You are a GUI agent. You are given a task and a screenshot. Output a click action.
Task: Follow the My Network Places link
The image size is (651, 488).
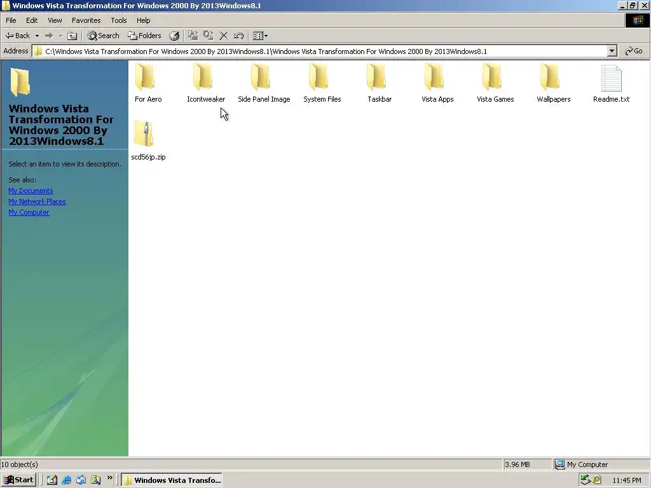click(x=37, y=201)
